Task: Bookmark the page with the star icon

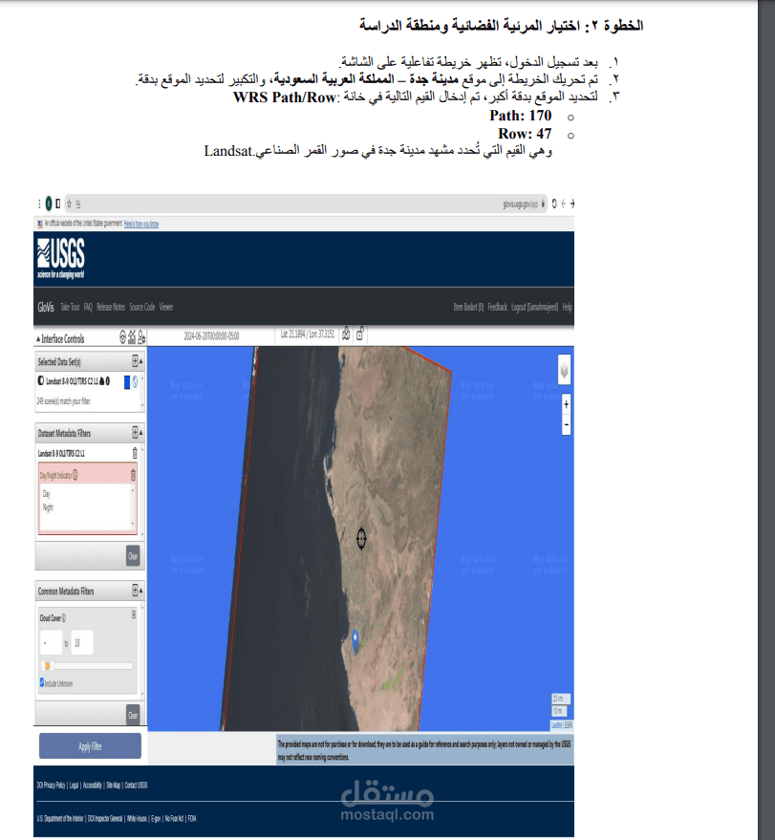Action: 69,204
